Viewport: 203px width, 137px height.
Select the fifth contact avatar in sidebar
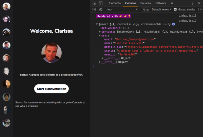click(x=7, y=58)
